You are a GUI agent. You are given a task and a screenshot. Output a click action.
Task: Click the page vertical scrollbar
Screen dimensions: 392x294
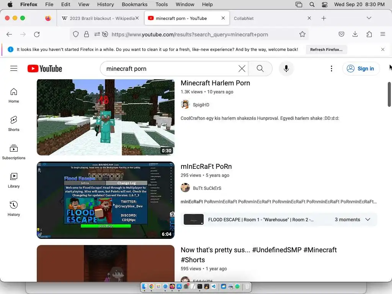click(x=389, y=94)
